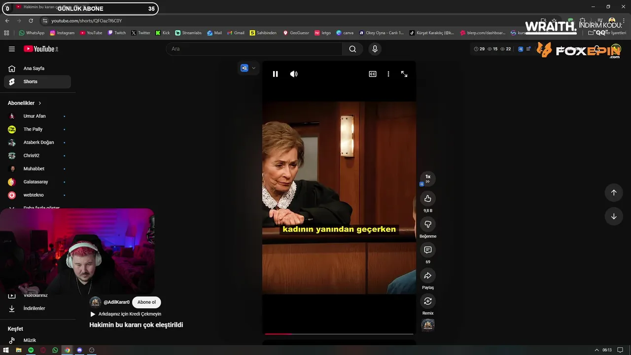
Task: Open File Explorer from taskbar
Action: click(18, 350)
